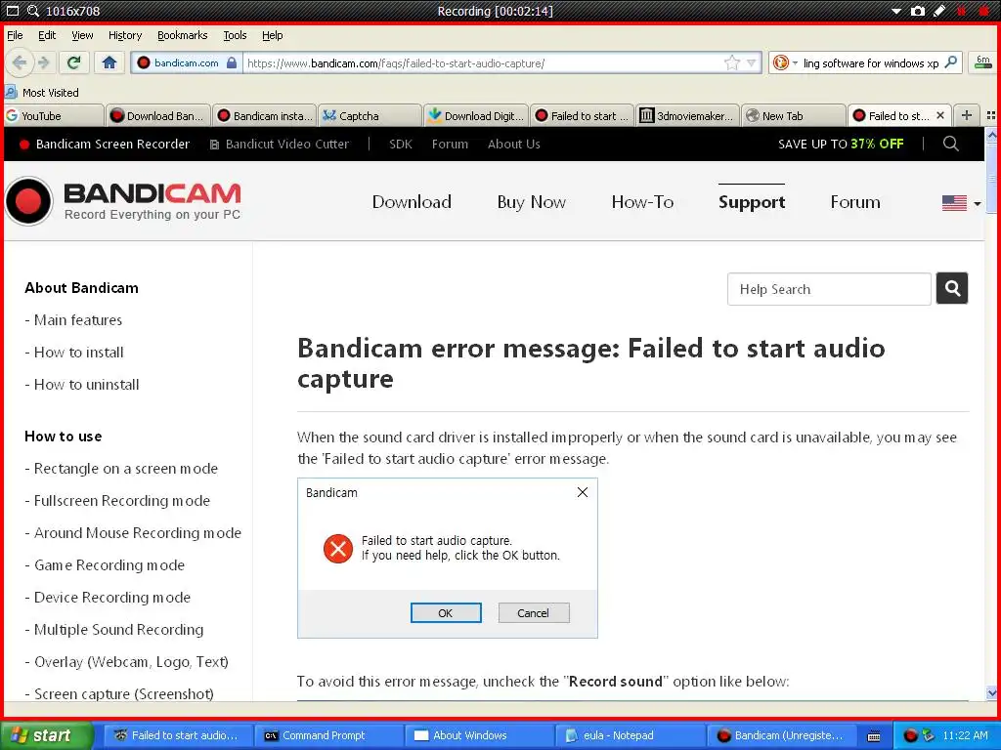This screenshot has height=750, width=1001.
Task: Switch to the YouTube tab
Action: (x=53, y=115)
